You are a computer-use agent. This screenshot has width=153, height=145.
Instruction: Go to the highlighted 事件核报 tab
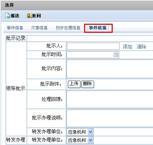98,28
